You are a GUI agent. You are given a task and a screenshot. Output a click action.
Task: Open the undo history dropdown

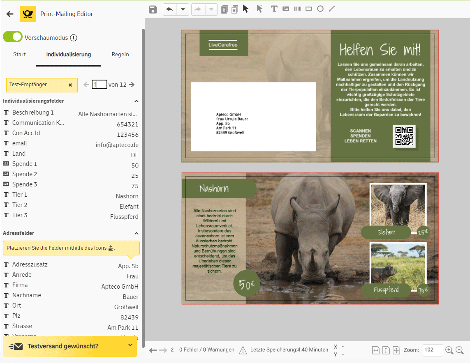[x=183, y=9]
